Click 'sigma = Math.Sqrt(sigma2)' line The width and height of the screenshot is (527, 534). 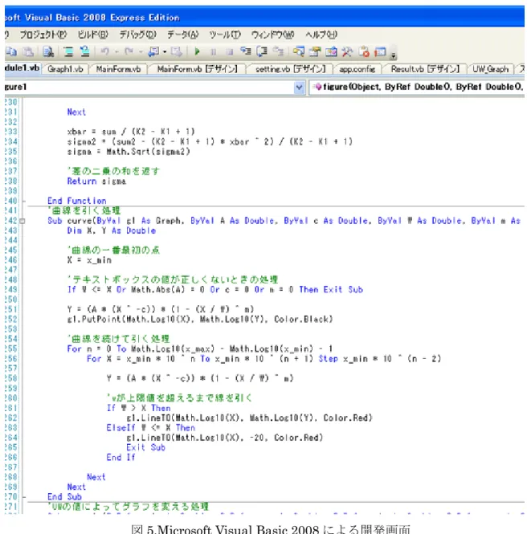[129, 152]
